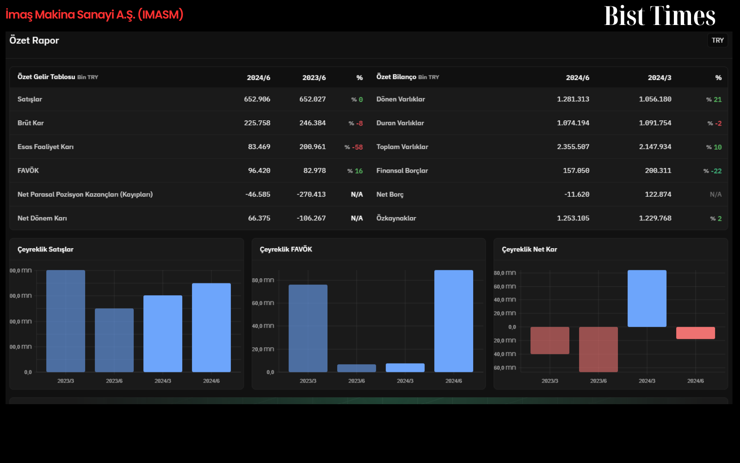Select the % -58 change value
This screenshot has height=463, width=740.
point(354,147)
